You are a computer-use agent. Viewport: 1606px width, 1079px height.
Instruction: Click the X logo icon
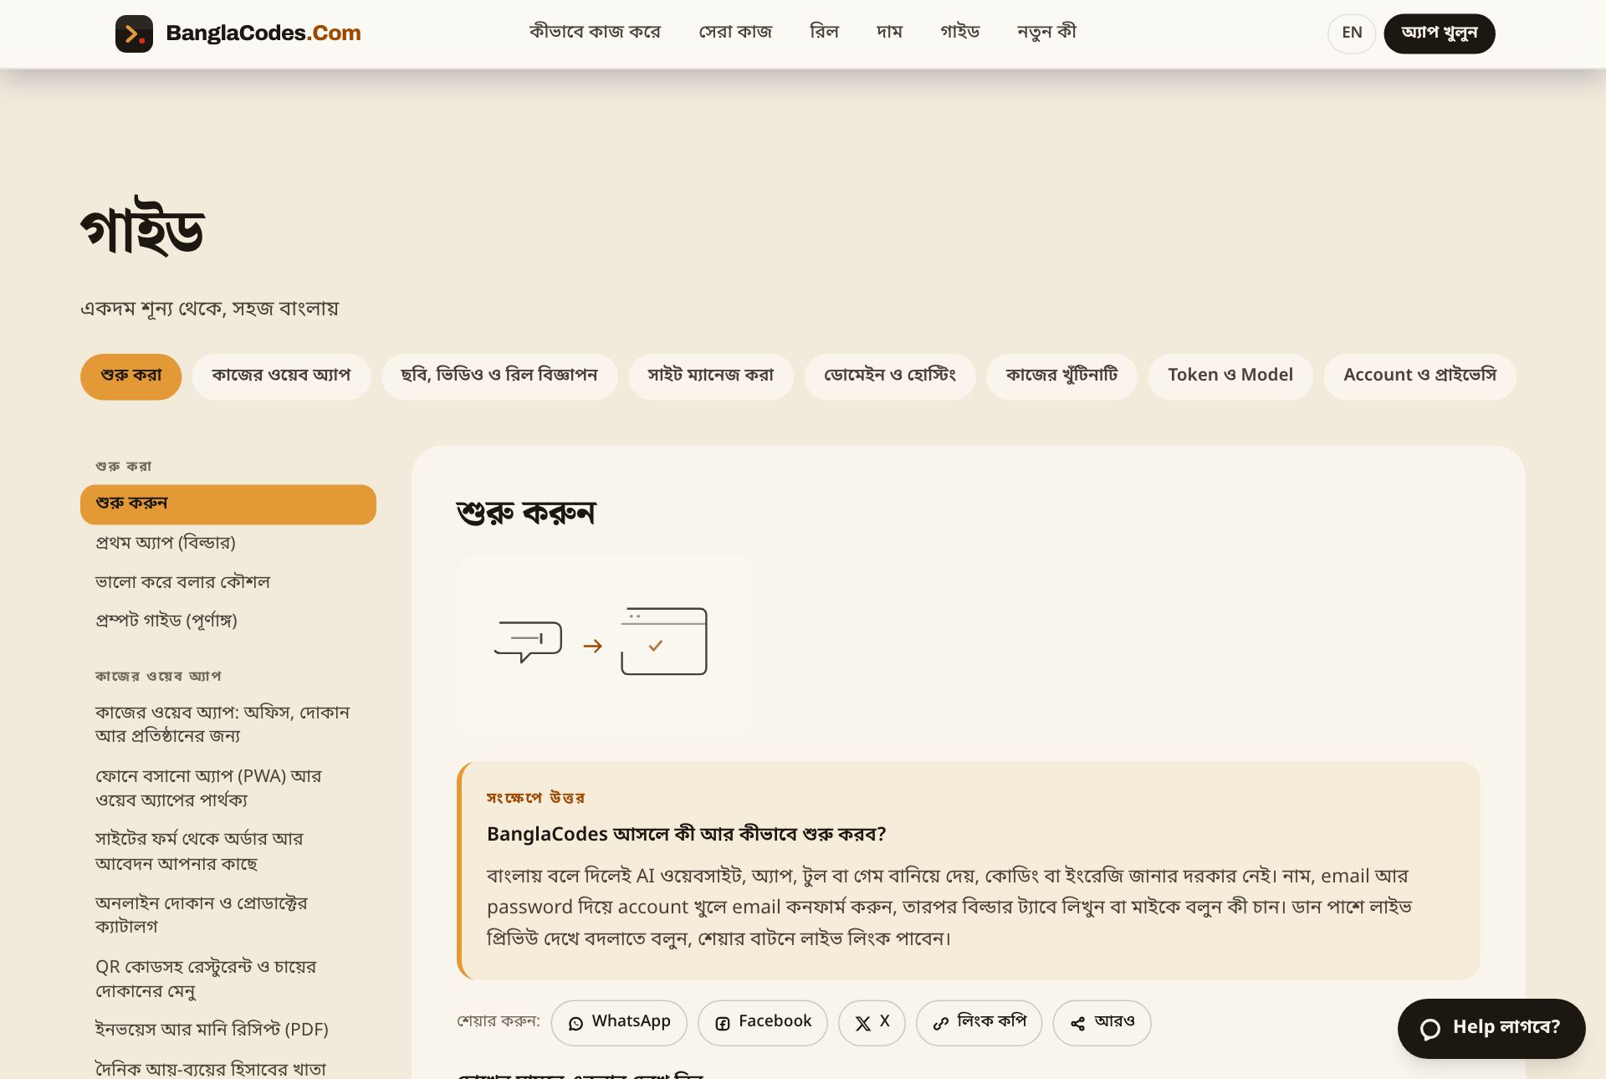[x=863, y=1024]
